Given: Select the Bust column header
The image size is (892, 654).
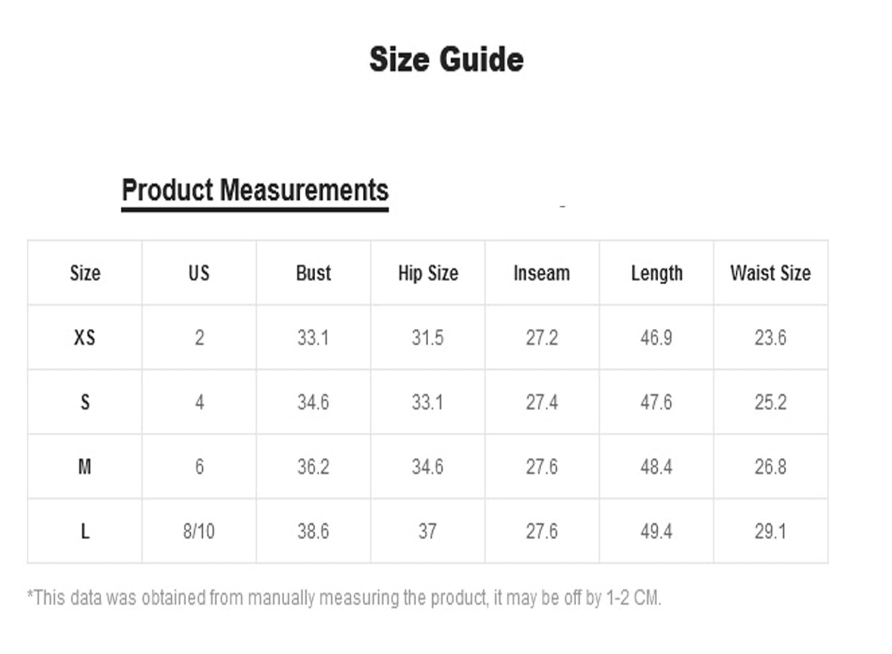Looking at the screenshot, I should 313,273.
